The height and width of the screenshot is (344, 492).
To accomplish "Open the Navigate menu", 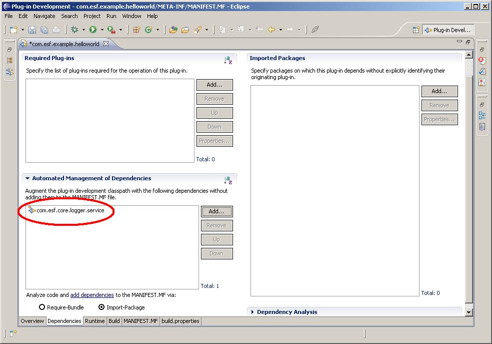I will pos(44,16).
